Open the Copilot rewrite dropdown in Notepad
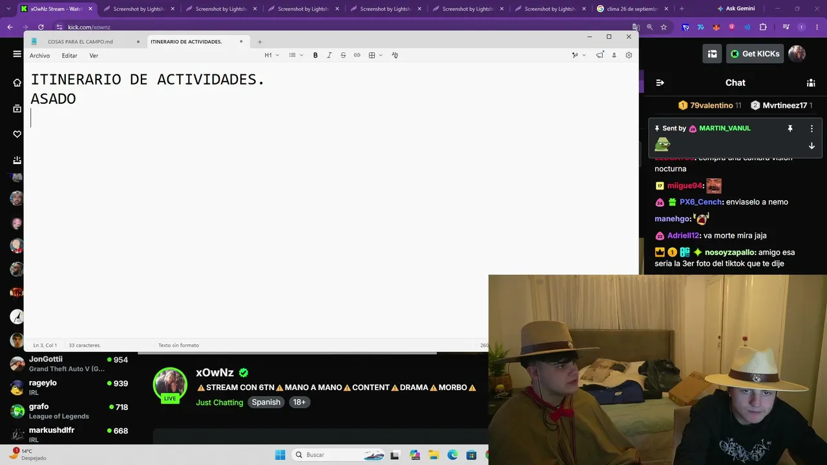The width and height of the screenshot is (827, 465). click(x=578, y=56)
